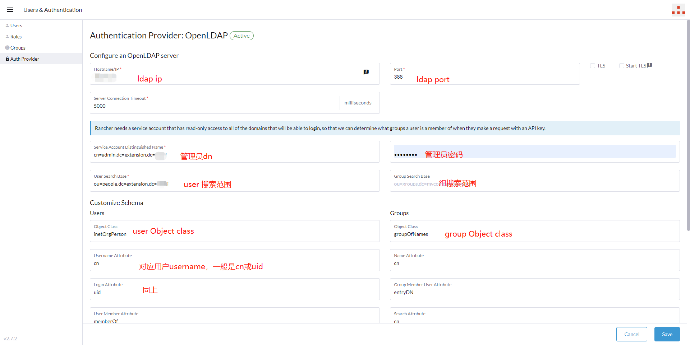Image resolution: width=690 pixels, height=345 pixels.
Task: Click the vertical page scrollbar
Action: tap(688, 126)
